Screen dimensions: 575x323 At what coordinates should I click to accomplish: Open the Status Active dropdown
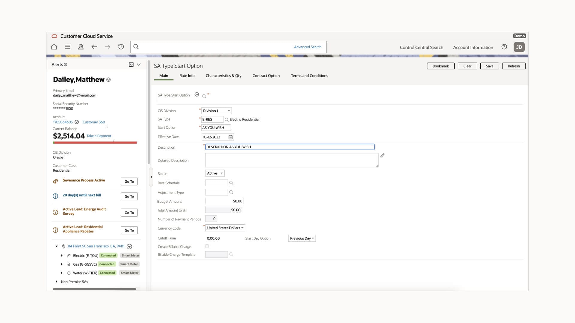[x=215, y=173]
